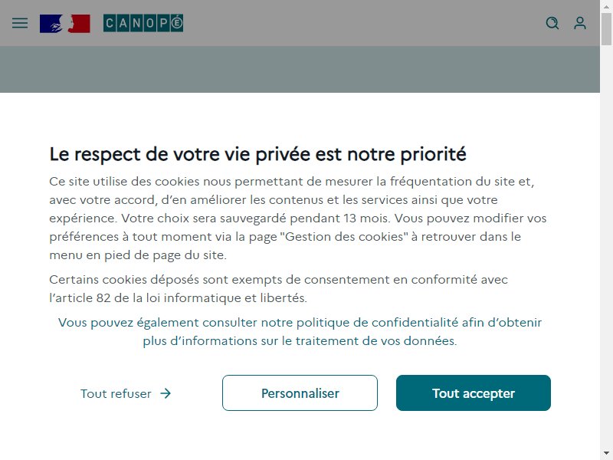This screenshot has height=460, width=613.
Task: Open the user account icon
Action: tap(580, 23)
